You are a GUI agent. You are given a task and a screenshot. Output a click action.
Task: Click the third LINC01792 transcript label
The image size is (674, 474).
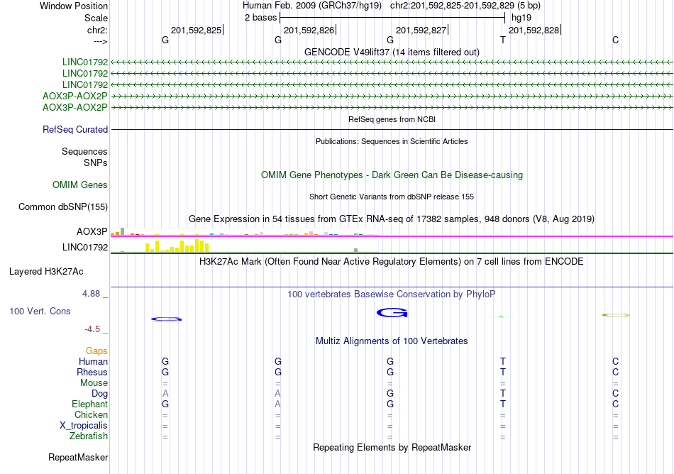(85, 84)
